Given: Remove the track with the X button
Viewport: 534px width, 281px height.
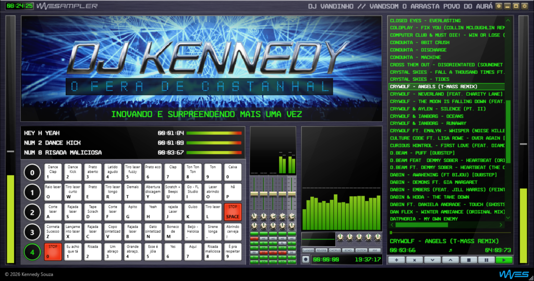Looking at the screenshot, I should tap(415, 260).
